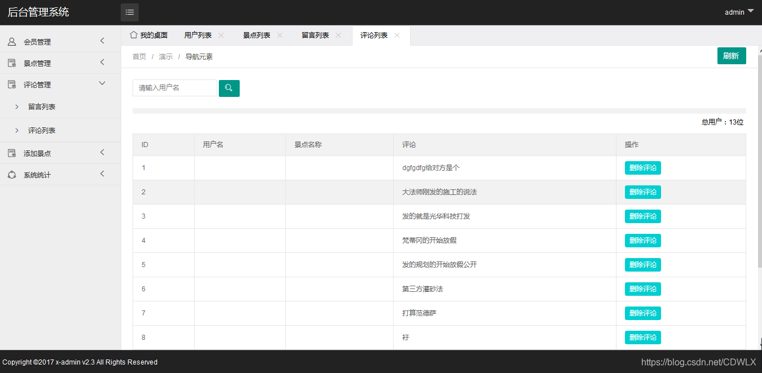Click the 评论管理 sidebar icon
The image size is (762, 373).
(x=12, y=85)
